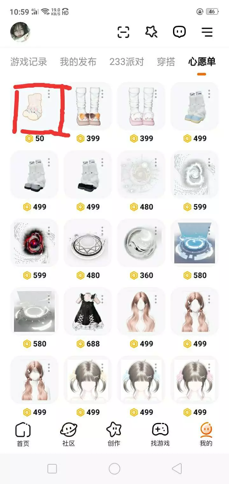Open three-dot menu on 360 glass orb item

pos(156,231)
